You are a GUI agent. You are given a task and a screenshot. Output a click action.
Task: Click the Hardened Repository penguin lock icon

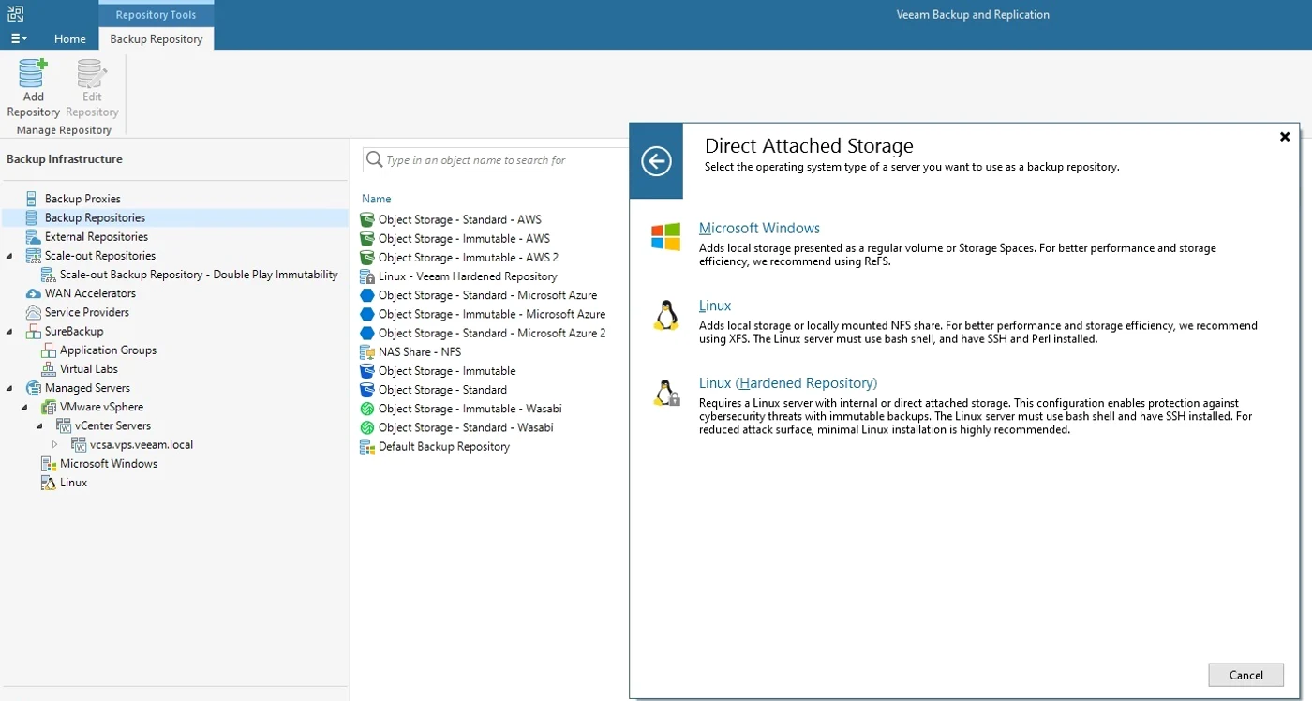click(666, 393)
